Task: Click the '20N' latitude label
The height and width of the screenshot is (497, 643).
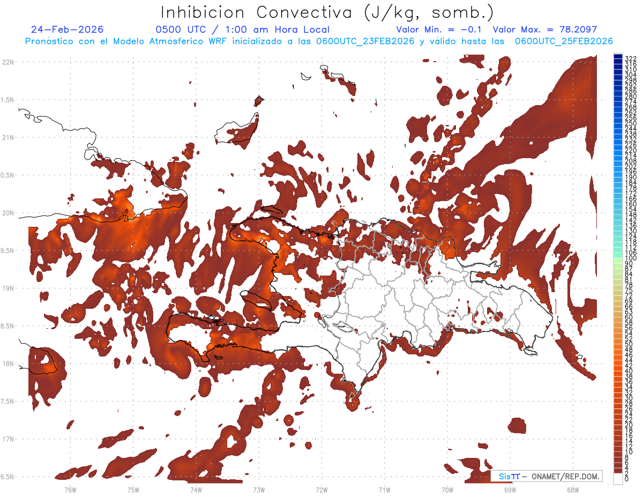Action: (x=8, y=213)
